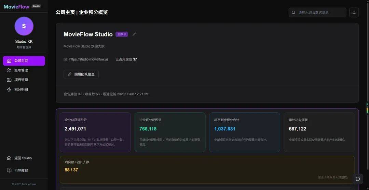This screenshot has width=369, height=190.
Task: Focus the 请输入综合查询信息 search field
Action: [x=317, y=13]
